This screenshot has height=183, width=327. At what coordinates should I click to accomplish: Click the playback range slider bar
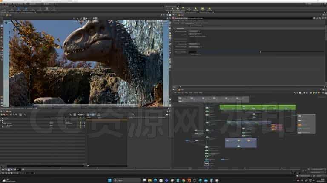click(x=163, y=173)
